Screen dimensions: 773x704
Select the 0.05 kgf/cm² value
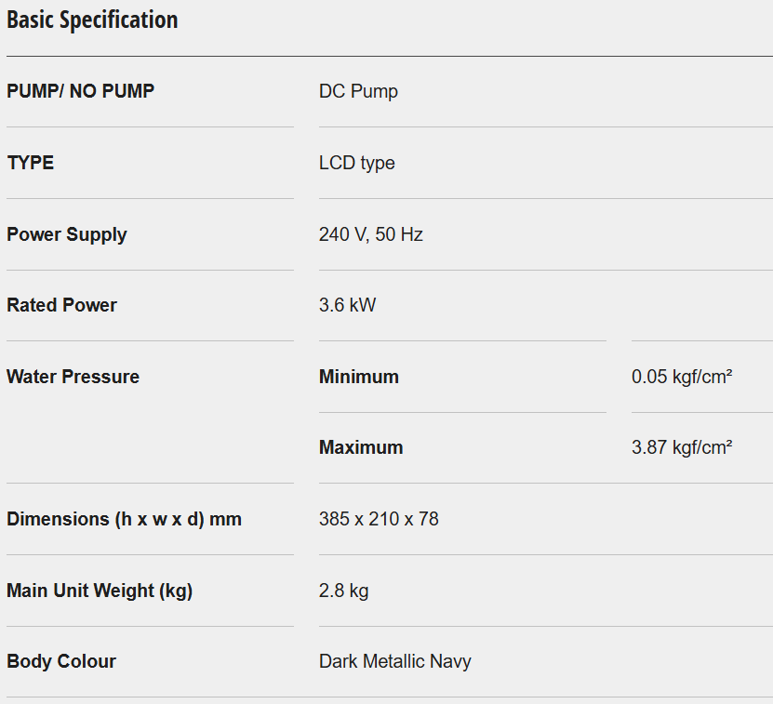[x=682, y=377]
